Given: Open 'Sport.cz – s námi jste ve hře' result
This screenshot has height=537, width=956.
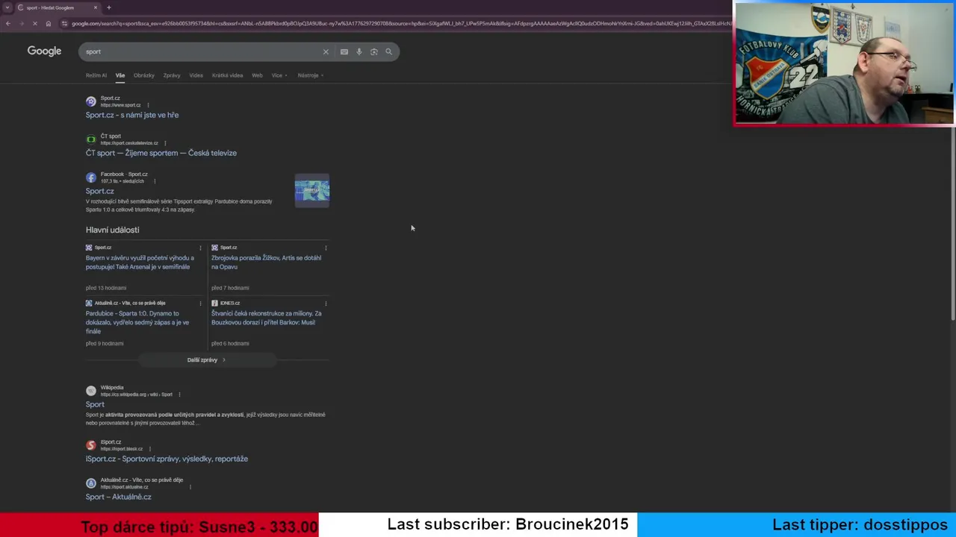Looking at the screenshot, I should [132, 115].
